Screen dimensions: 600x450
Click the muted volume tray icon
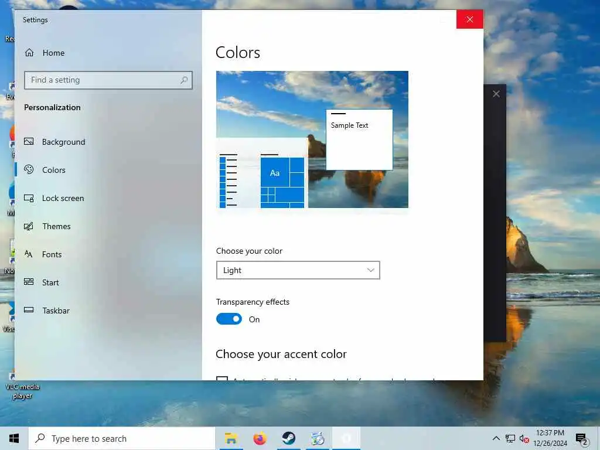coord(524,438)
